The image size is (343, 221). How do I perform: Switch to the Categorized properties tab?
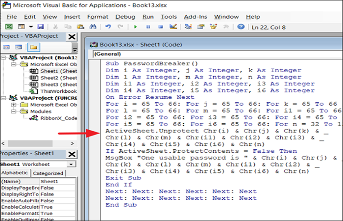48,173
